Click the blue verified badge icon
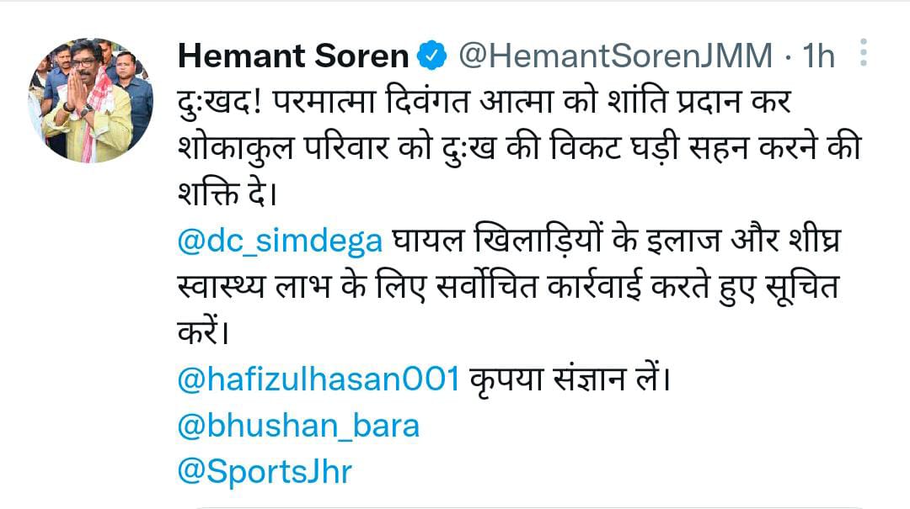Screen dimensions: 910x509 pyautogui.click(x=433, y=56)
